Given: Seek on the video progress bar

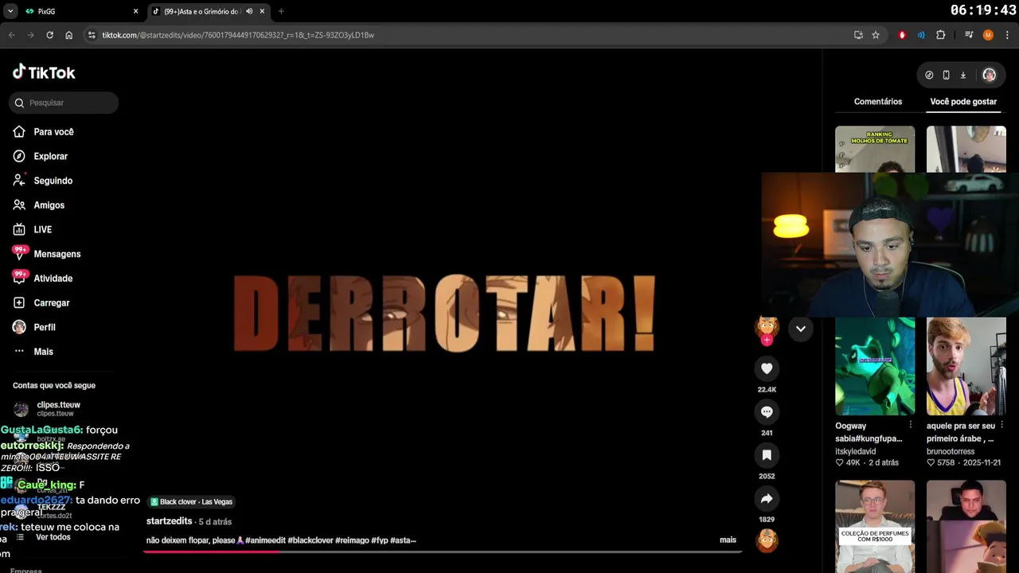Looking at the screenshot, I should 443,551.
